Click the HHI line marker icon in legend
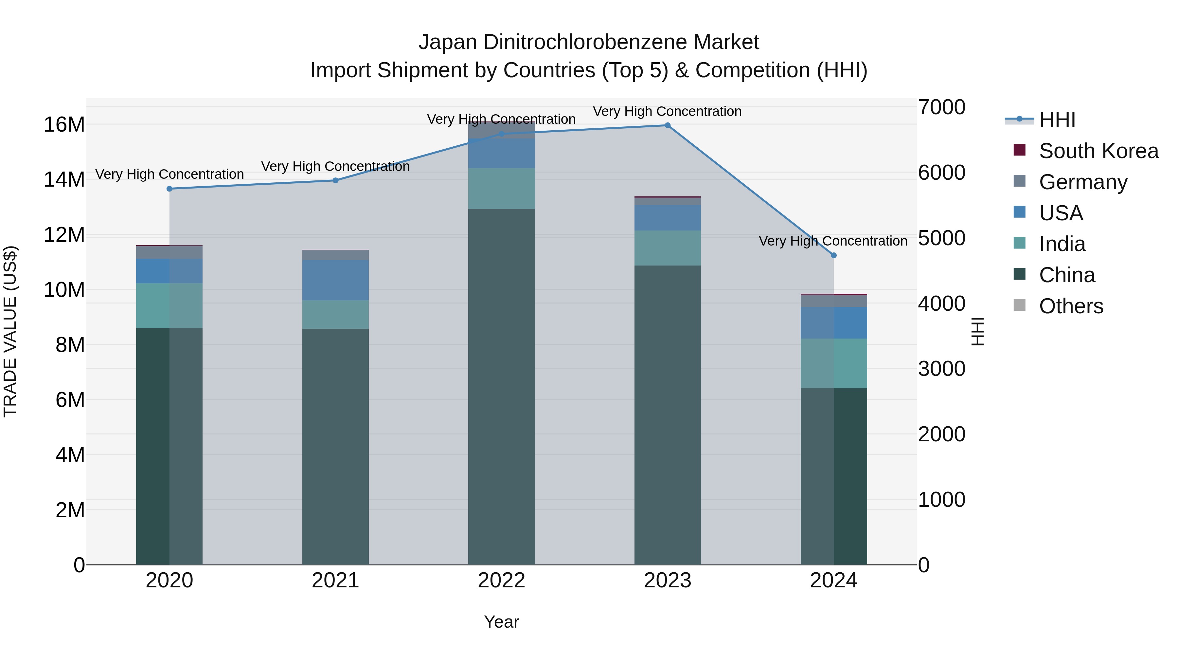This screenshot has width=1178, height=663. tap(1019, 120)
